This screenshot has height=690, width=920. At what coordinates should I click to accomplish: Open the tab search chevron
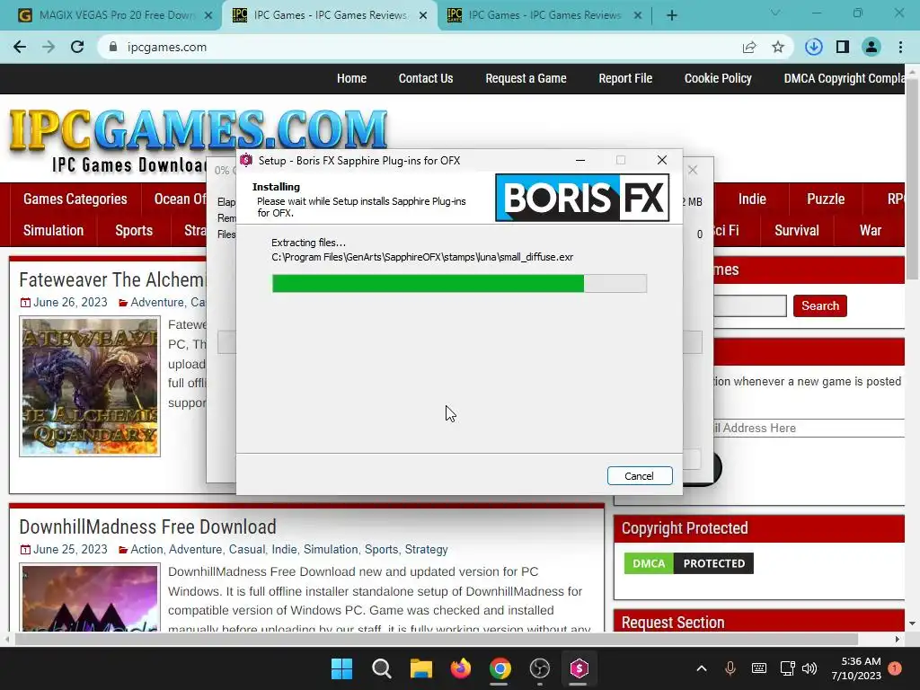[775, 13]
